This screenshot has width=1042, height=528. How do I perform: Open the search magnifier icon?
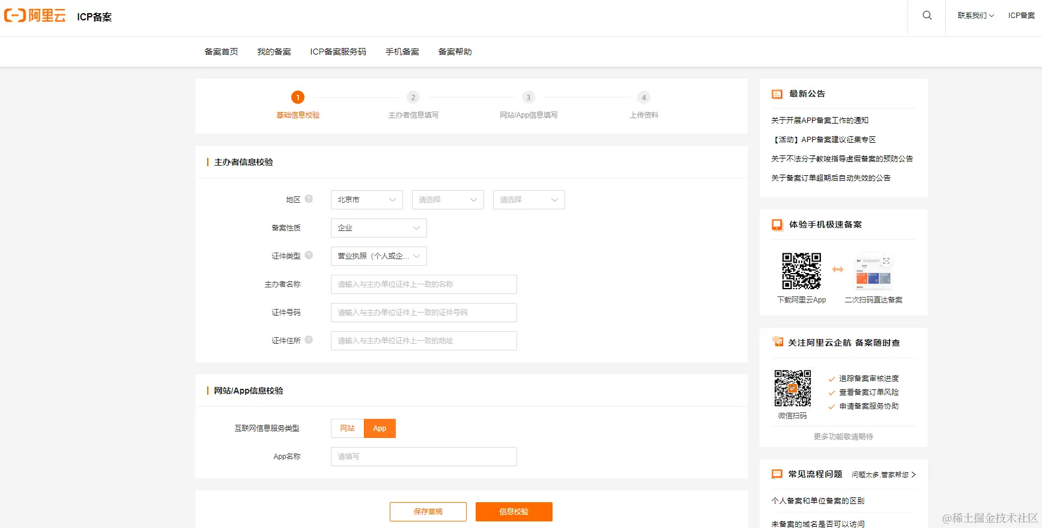927,16
